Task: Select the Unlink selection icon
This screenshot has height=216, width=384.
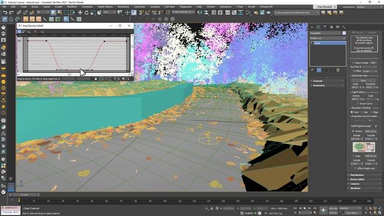Action: (x=25, y=12)
